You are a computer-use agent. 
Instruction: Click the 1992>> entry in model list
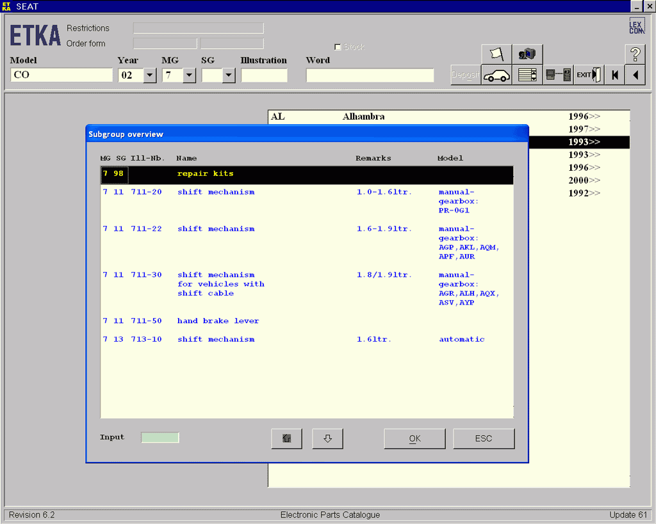point(584,193)
